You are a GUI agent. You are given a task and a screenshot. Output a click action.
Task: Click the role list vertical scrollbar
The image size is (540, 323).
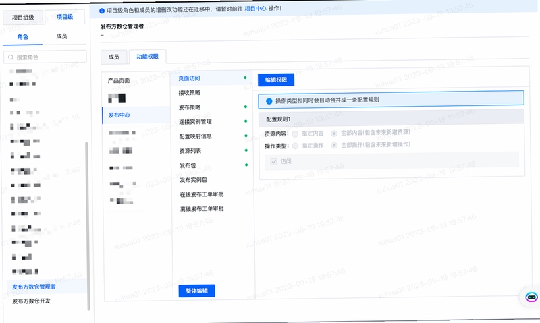click(x=88, y=225)
